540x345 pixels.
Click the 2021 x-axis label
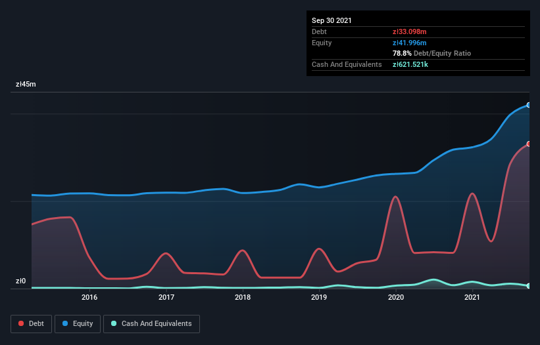[472, 297]
